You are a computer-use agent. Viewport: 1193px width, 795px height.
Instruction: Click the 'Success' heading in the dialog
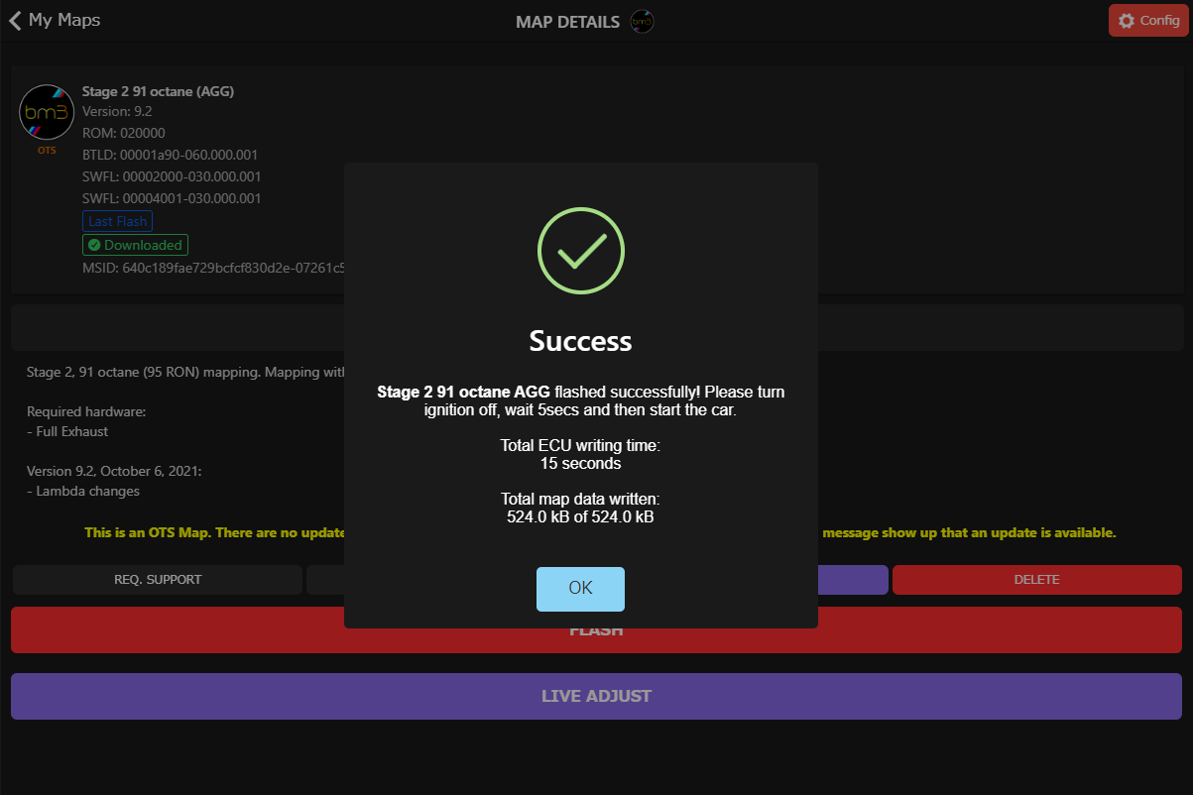click(580, 341)
